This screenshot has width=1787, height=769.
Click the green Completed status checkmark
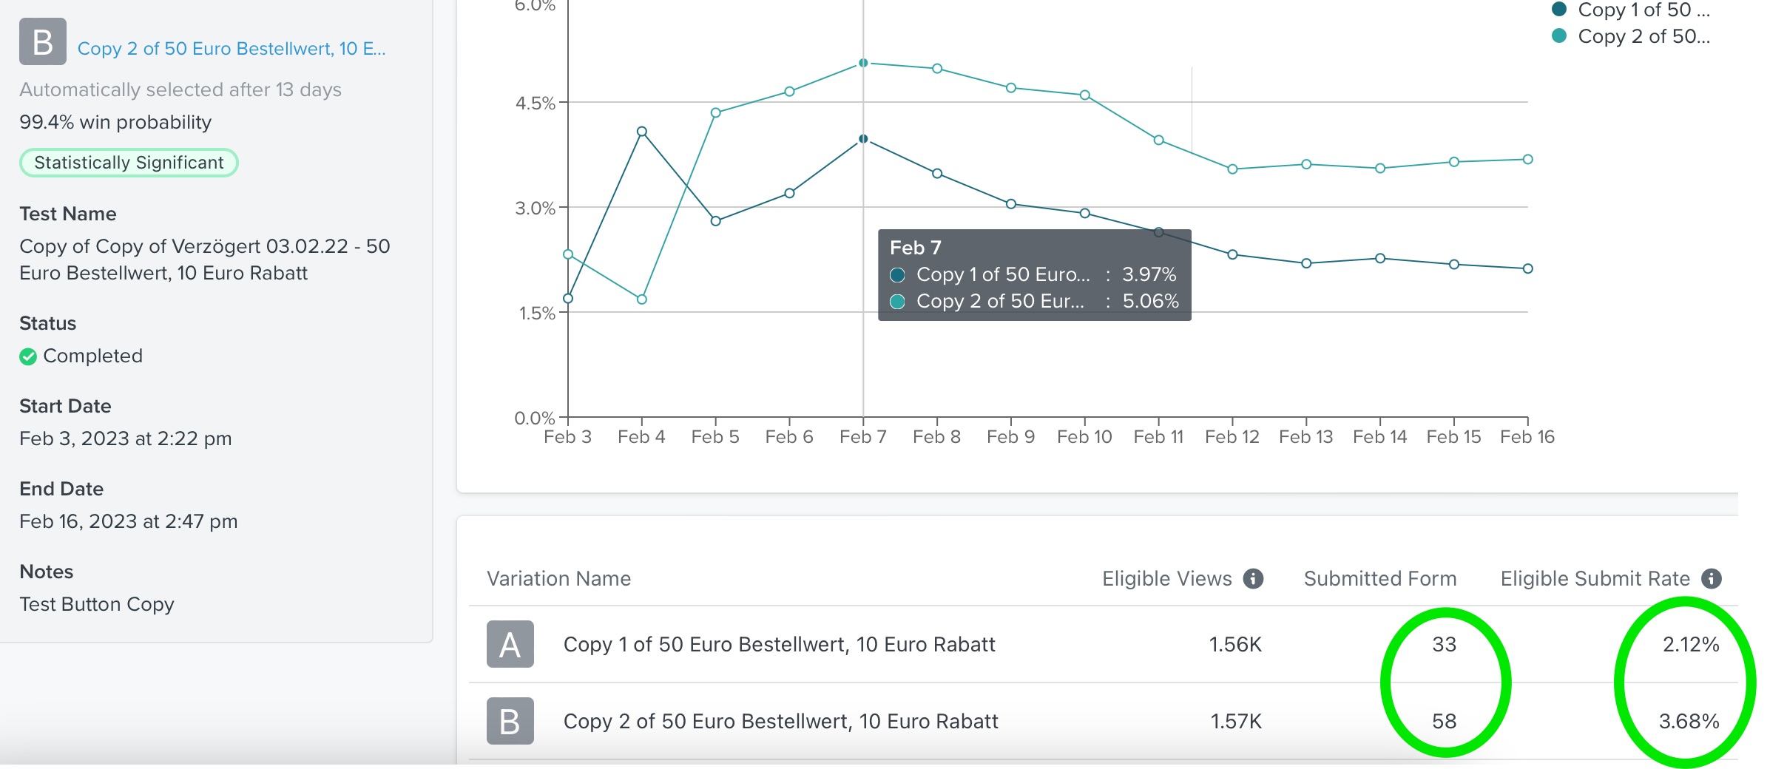click(28, 356)
